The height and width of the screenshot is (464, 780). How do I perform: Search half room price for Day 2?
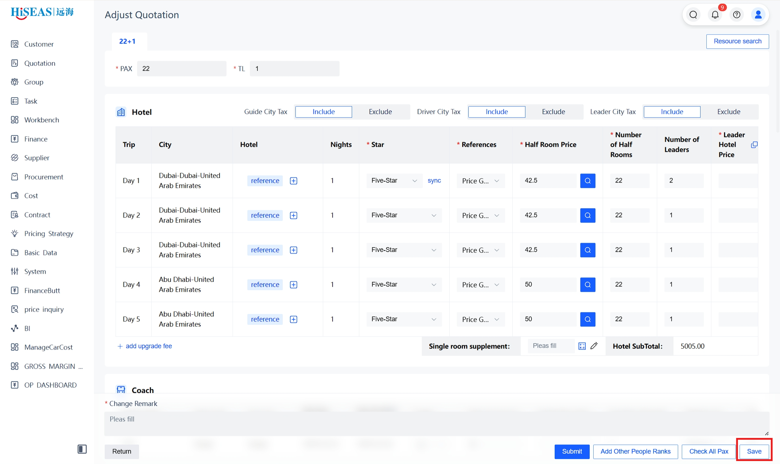click(588, 215)
